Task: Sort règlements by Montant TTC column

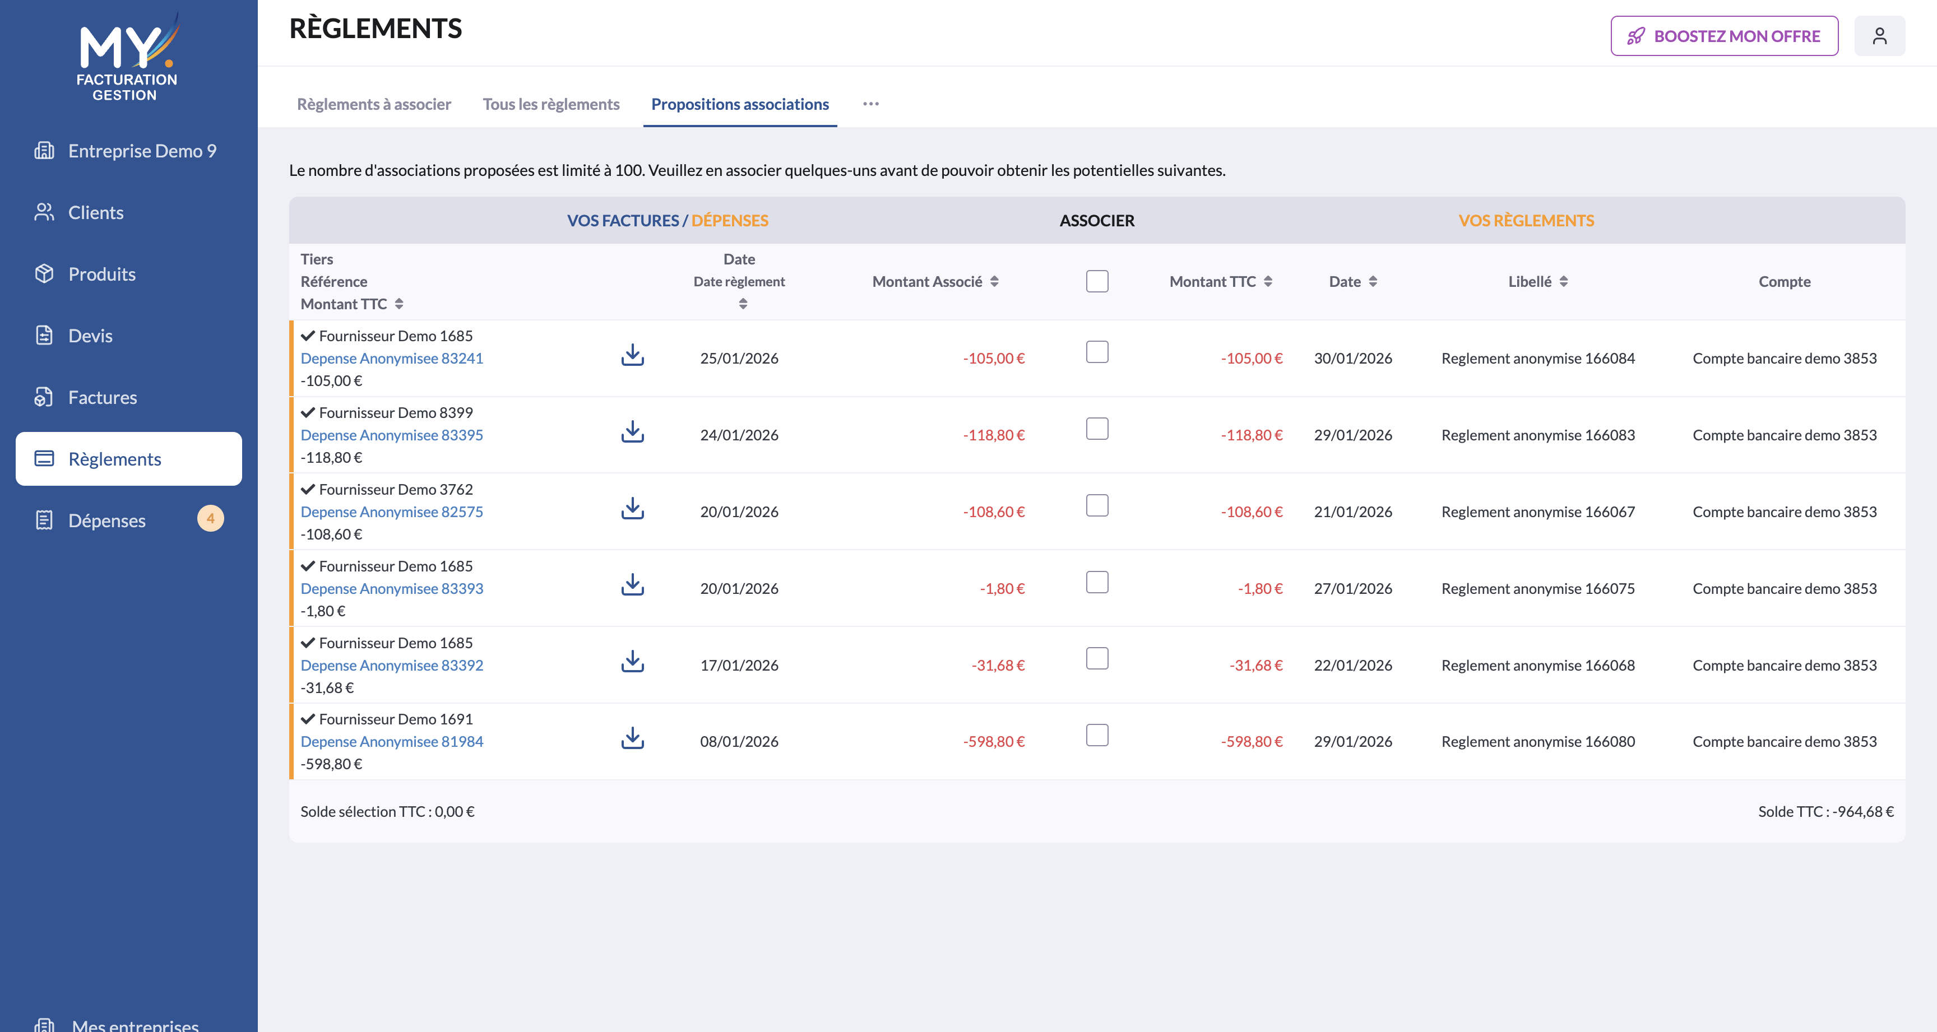Action: point(1268,281)
